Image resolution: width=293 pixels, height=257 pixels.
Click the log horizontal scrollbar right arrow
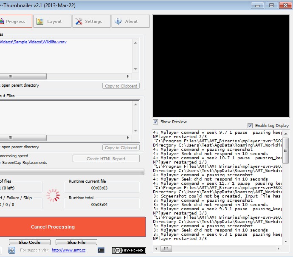[279, 249]
